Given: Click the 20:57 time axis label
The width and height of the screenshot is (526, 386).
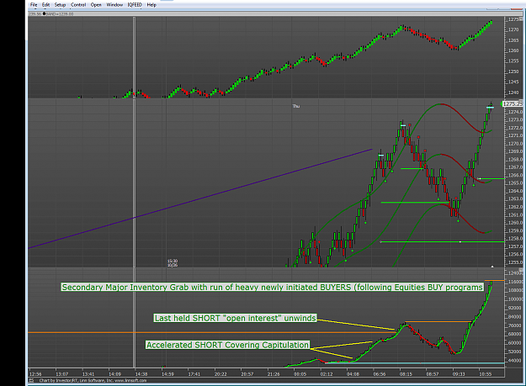Looking at the screenshot, I should pos(247,374).
